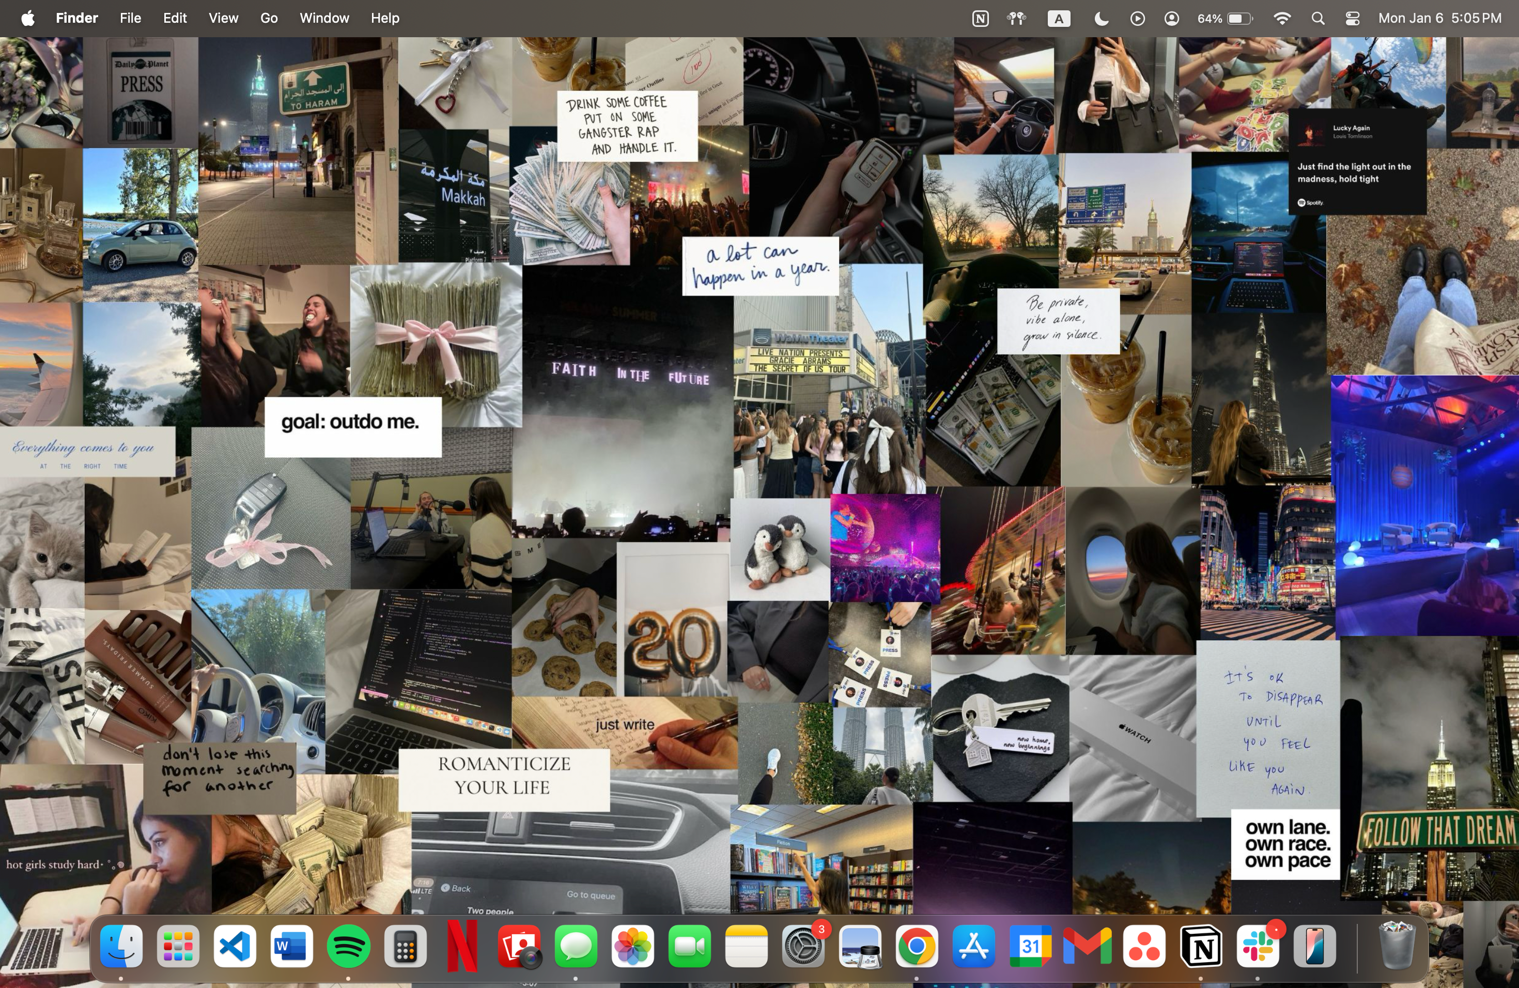Open the View menu
The height and width of the screenshot is (988, 1519).
pos(223,18)
